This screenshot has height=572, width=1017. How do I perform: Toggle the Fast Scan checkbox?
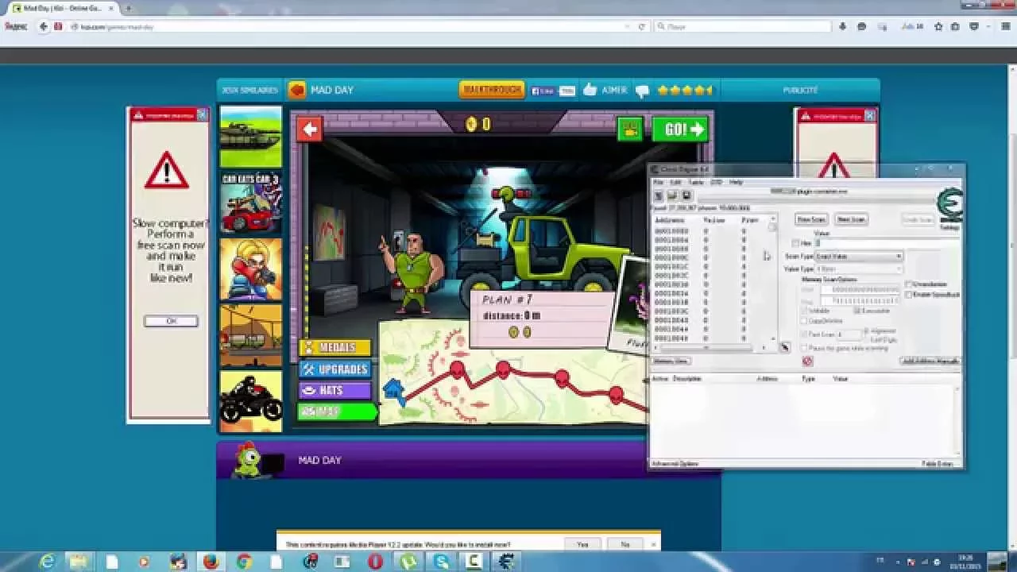pyautogui.click(x=804, y=334)
